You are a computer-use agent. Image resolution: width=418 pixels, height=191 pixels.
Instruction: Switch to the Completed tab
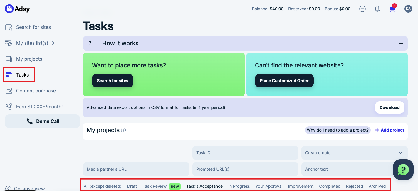(330, 186)
